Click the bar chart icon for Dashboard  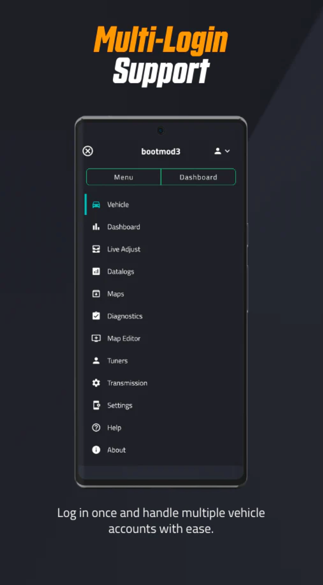pyautogui.click(x=96, y=227)
